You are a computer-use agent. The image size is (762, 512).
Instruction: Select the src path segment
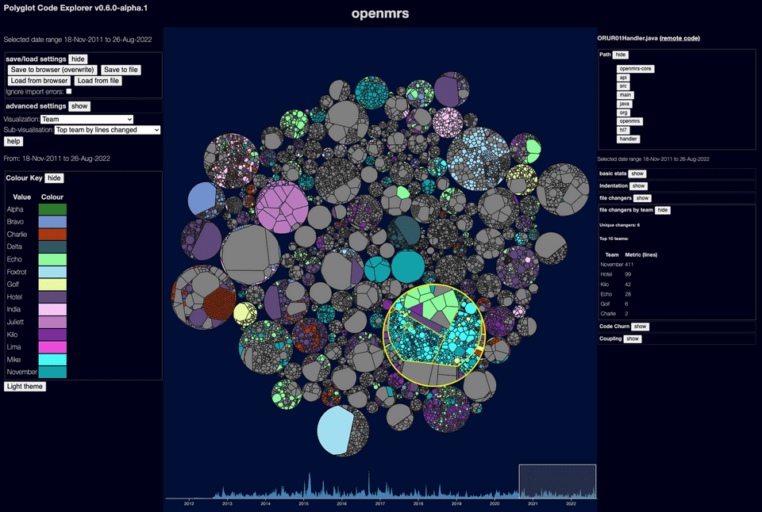point(623,86)
